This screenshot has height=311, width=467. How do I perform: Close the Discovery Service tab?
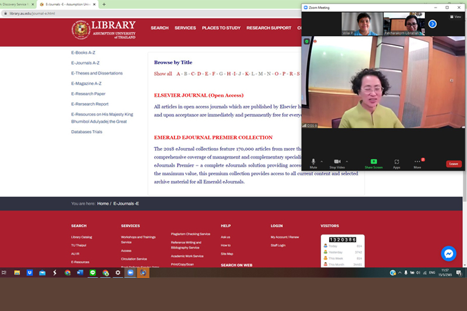[33, 5]
